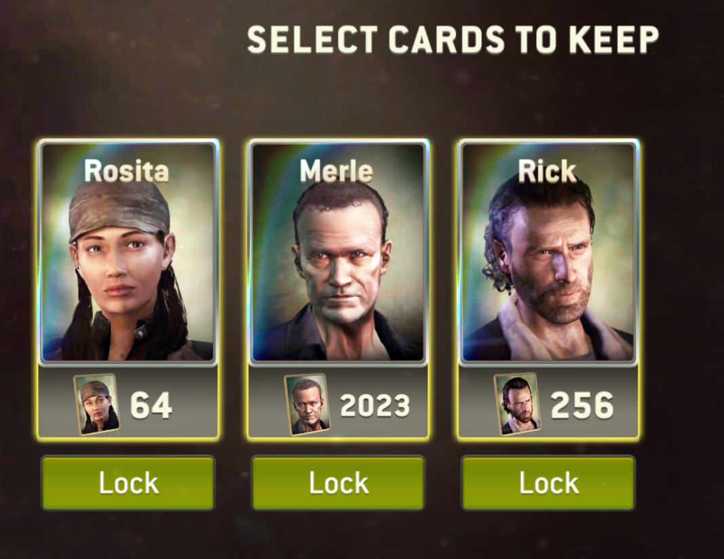Image resolution: width=724 pixels, height=559 pixels.
Task: Click the 64 token count under Rosita
Action: pyautogui.click(x=151, y=405)
